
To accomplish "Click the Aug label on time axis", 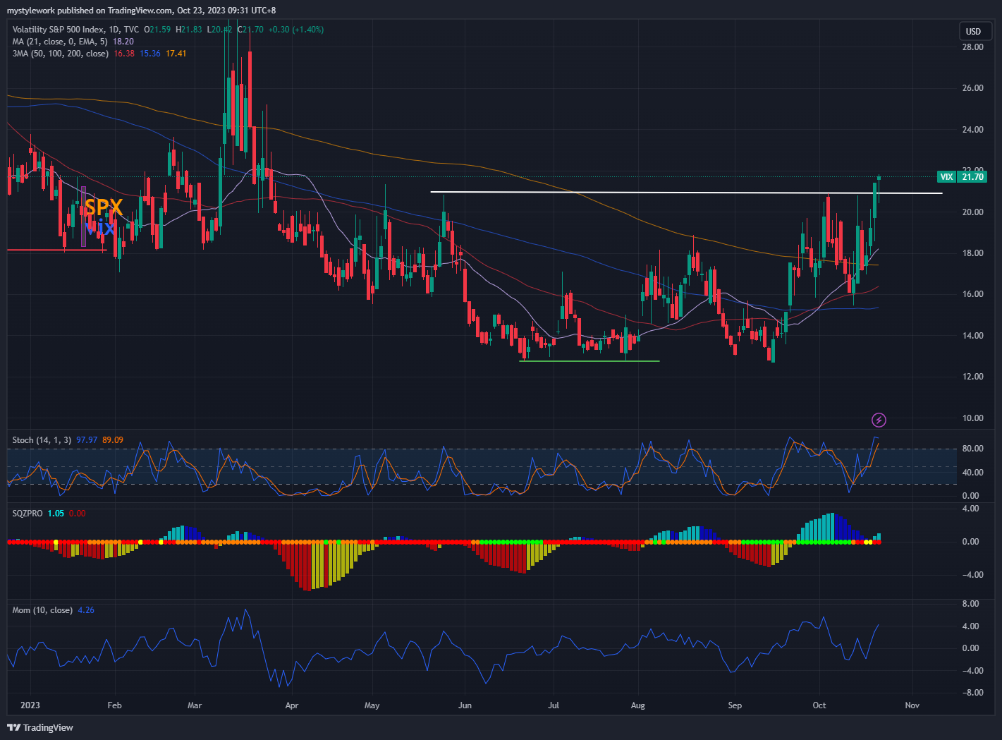I will point(637,705).
